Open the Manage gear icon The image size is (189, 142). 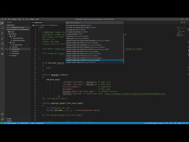2,119
